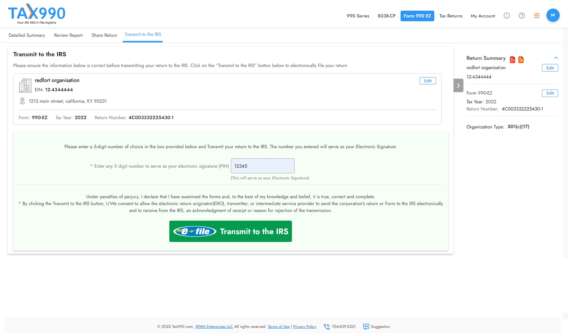This screenshot has width=568, height=334.
Task: Click the EIN value 12-4344444 in card
Action: tap(59, 90)
